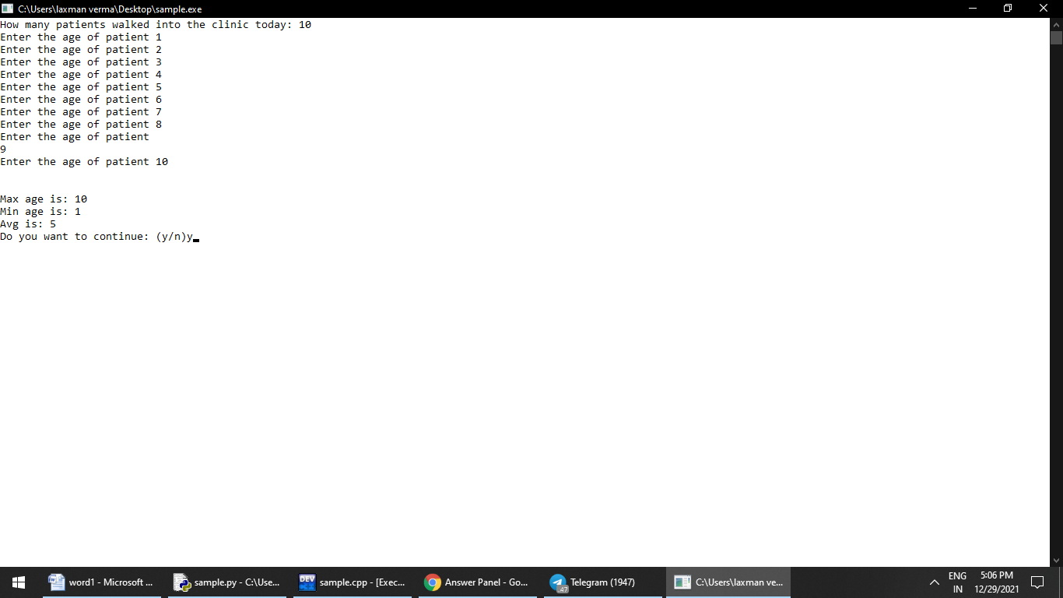Click the line "Enter the age of patient 10"
The height and width of the screenshot is (598, 1063).
point(84,162)
